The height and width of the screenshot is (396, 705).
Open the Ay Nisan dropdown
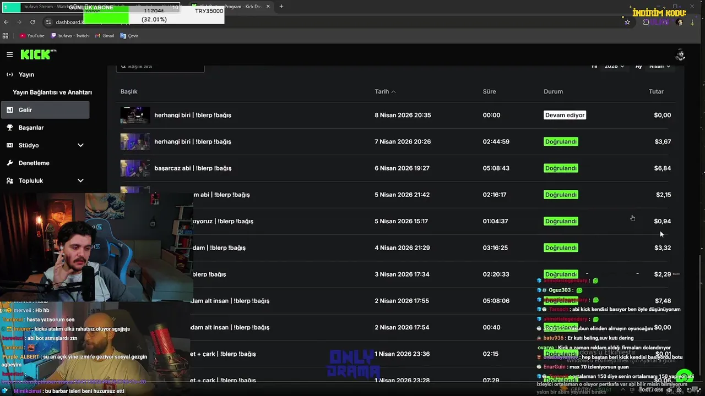[x=659, y=66]
